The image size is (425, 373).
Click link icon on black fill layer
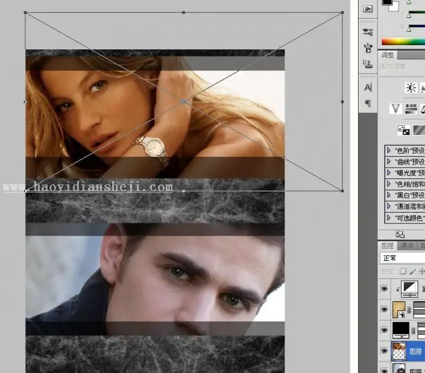[413, 330]
